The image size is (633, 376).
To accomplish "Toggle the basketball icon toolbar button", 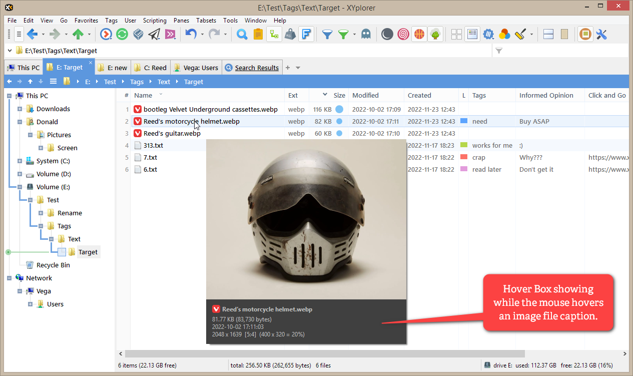I will [419, 34].
